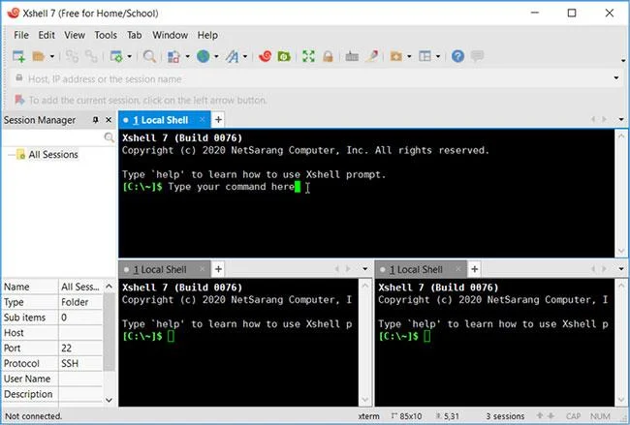630x425 pixels.
Task: Add a new tab in the bottom-left pane
Action: point(218,269)
